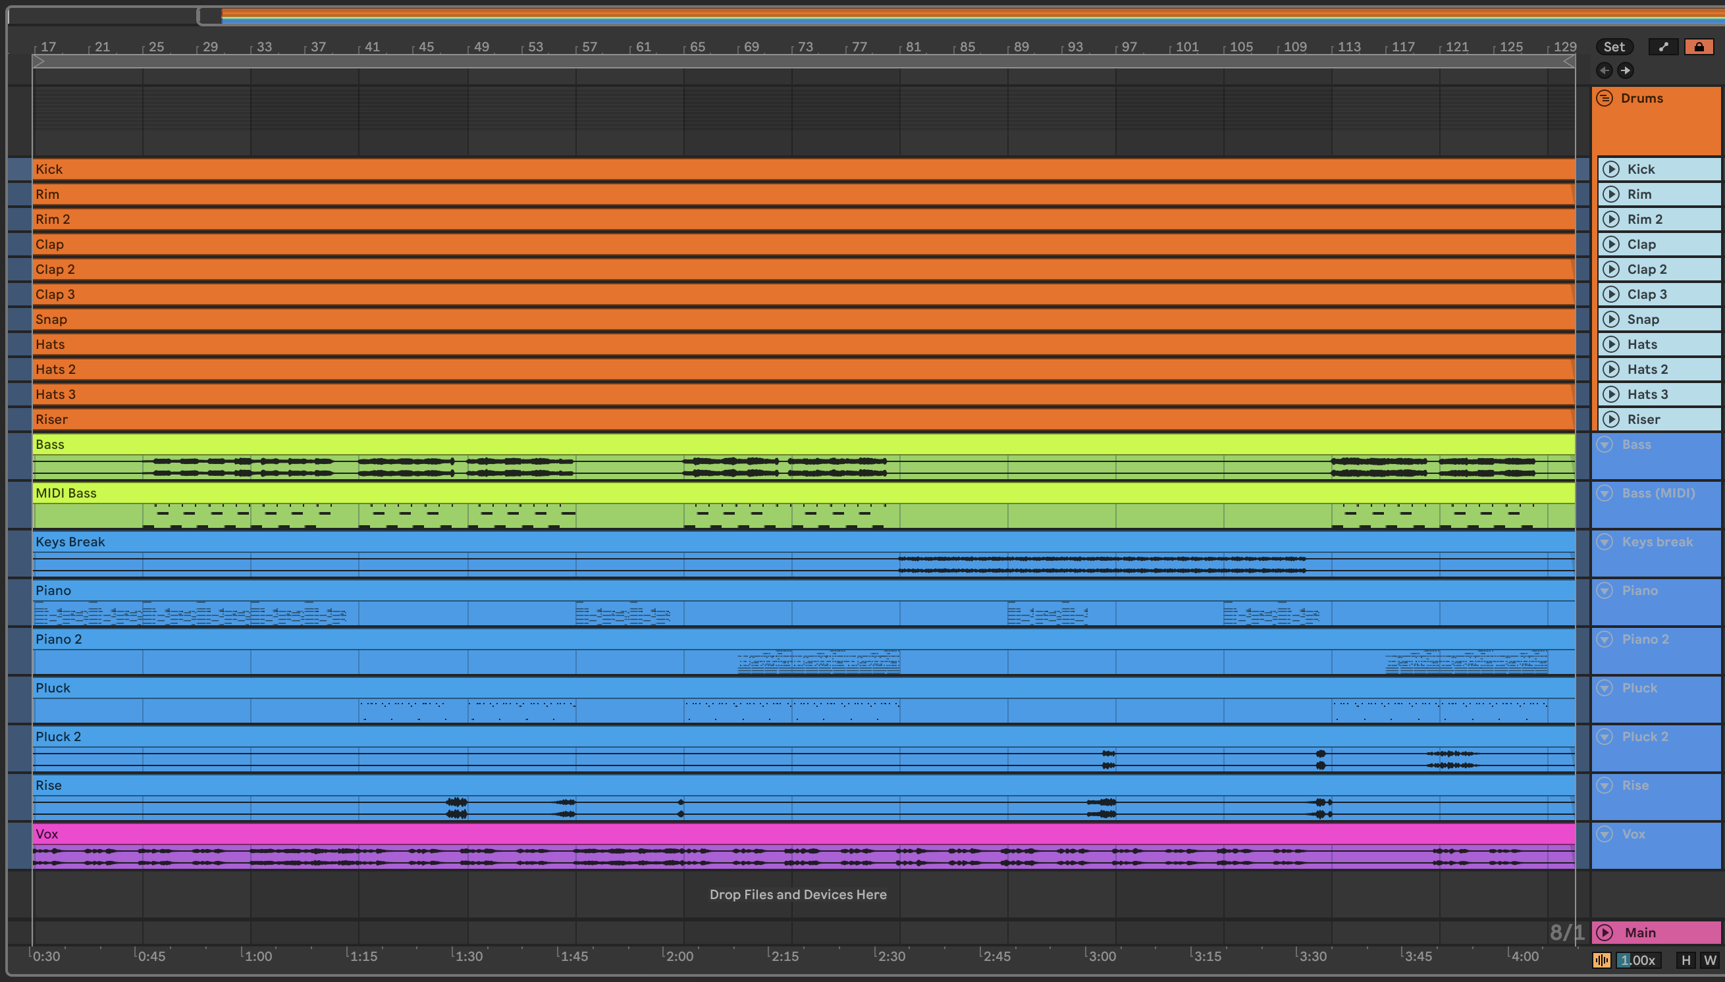Toggle the automation lock button
Screen dimensions: 1725x982
coord(1698,47)
